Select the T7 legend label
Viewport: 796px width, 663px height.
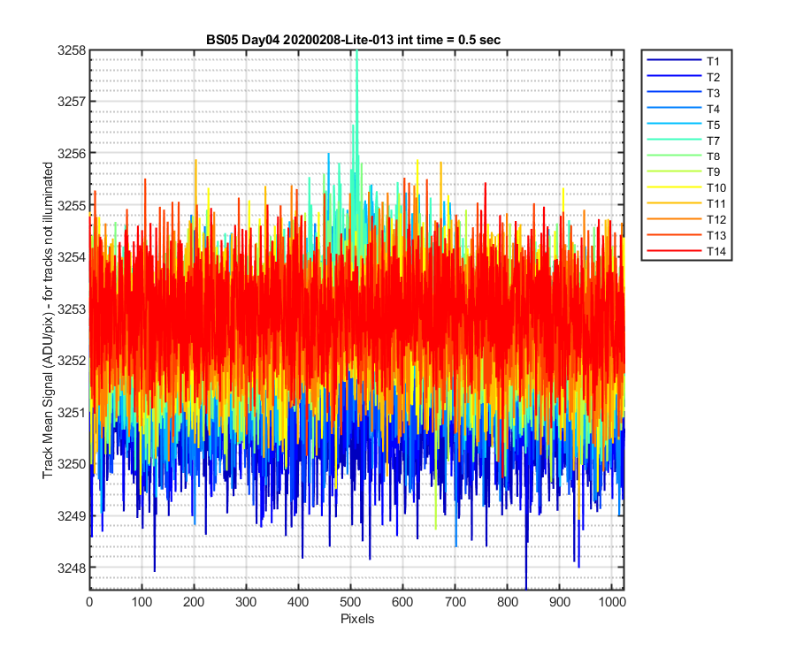tap(713, 141)
